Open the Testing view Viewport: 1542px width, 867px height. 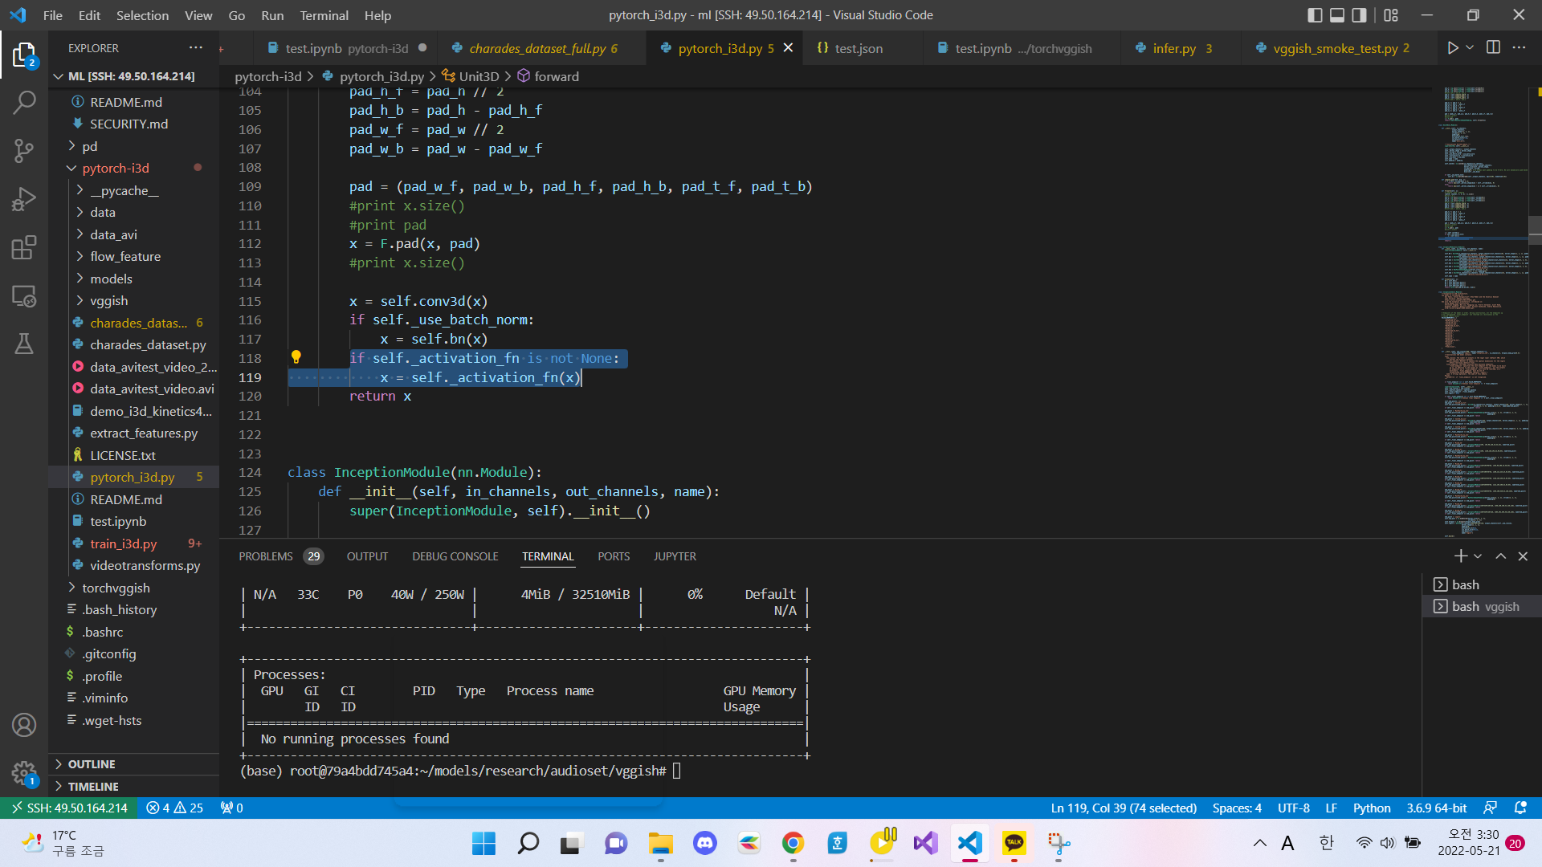click(x=24, y=344)
